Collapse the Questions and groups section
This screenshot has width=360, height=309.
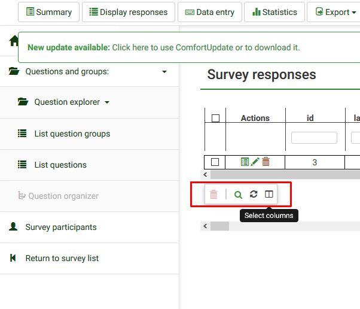coord(164,72)
